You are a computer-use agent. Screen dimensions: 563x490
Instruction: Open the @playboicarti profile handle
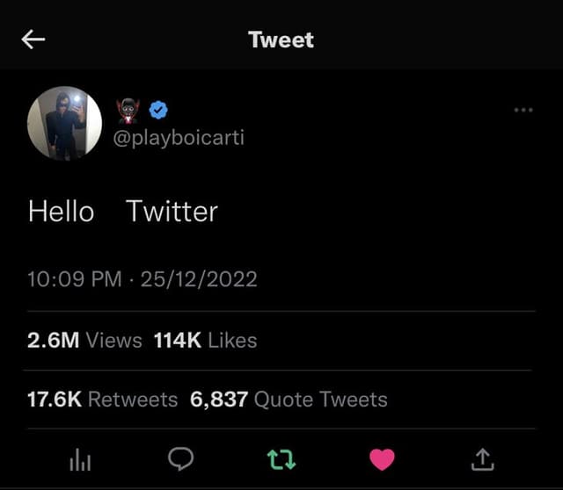[x=179, y=138]
